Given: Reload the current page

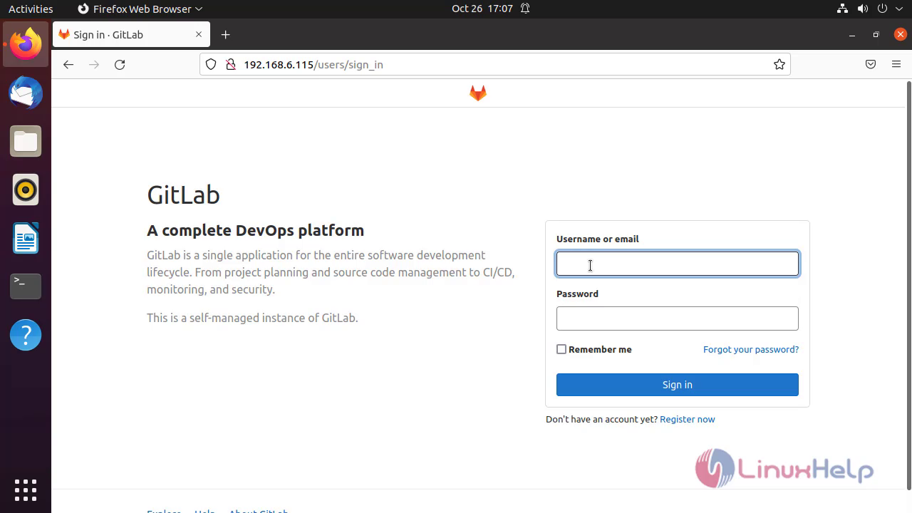Looking at the screenshot, I should [120, 65].
